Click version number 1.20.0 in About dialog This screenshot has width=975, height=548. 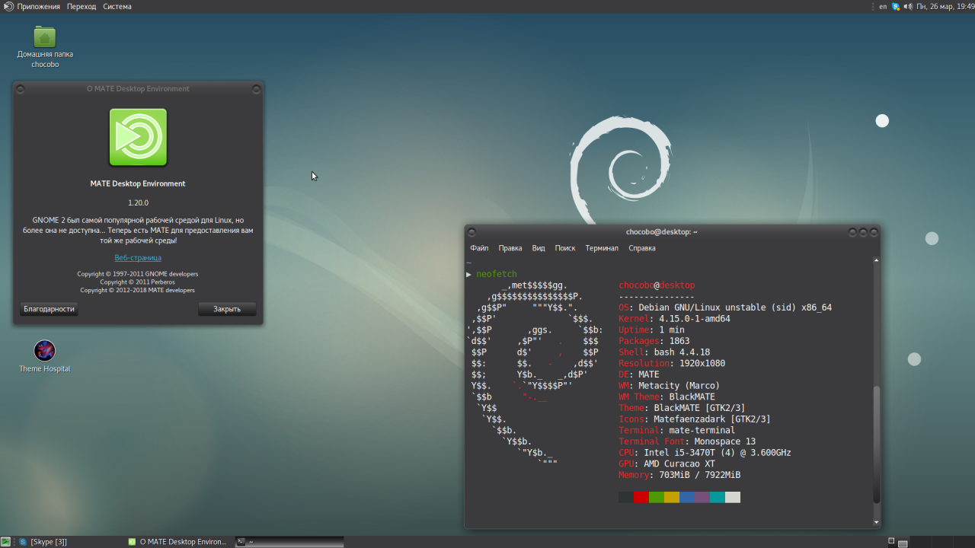click(x=138, y=203)
